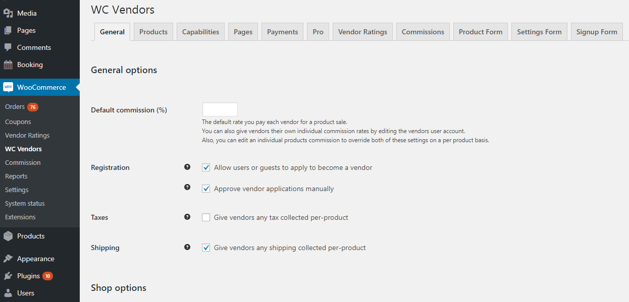Expand the Products sidebar menu
The height and width of the screenshot is (302, 629).
click(30, 235)
